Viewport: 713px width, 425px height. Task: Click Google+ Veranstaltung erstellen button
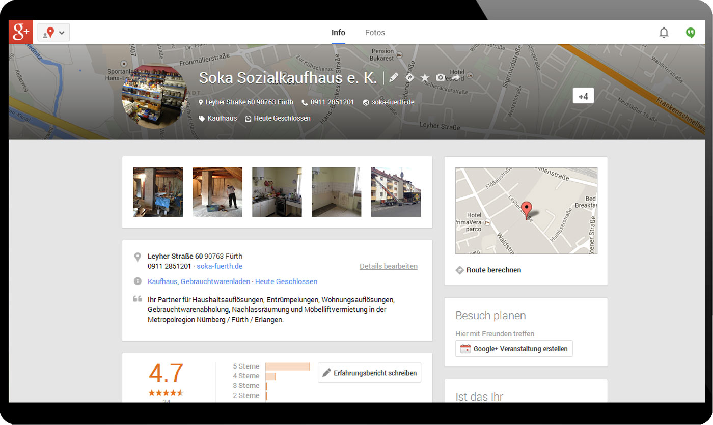click(x=514, y=349)
